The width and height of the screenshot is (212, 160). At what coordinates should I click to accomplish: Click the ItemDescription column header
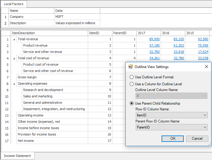point(49,33)
